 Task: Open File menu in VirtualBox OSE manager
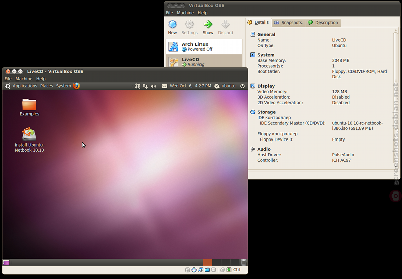169,13
